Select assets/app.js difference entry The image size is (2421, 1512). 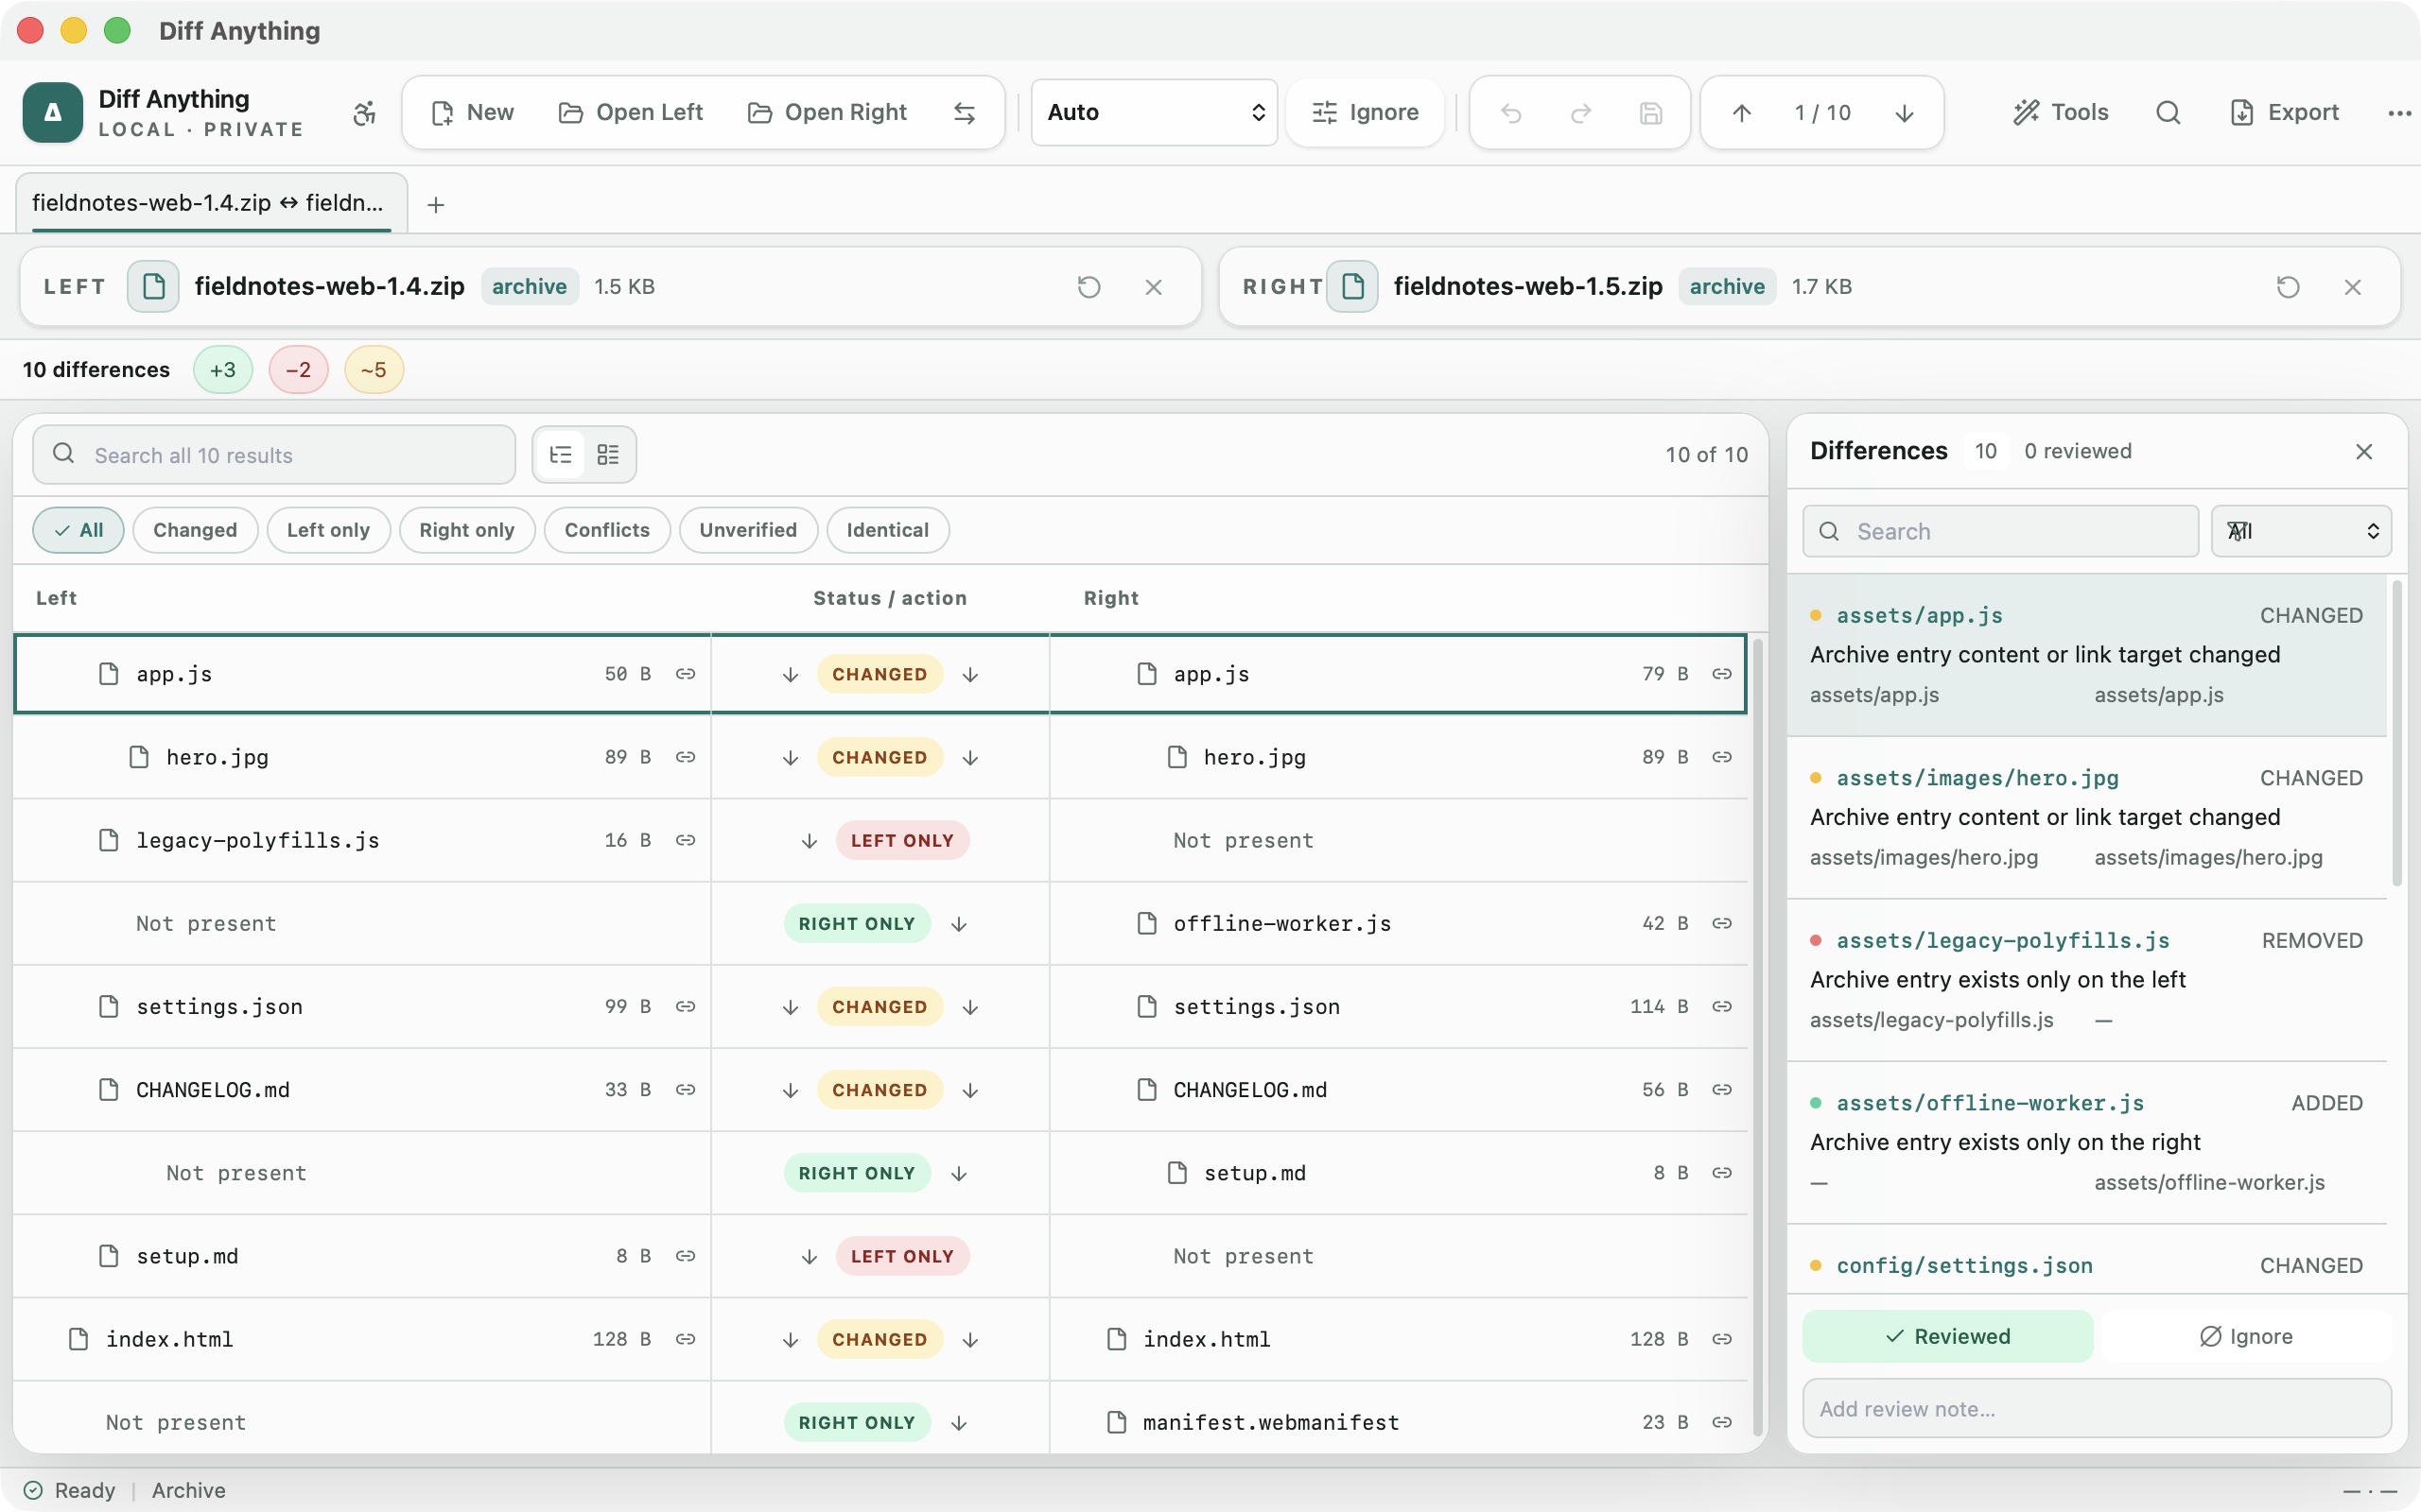click(2087, 655)
